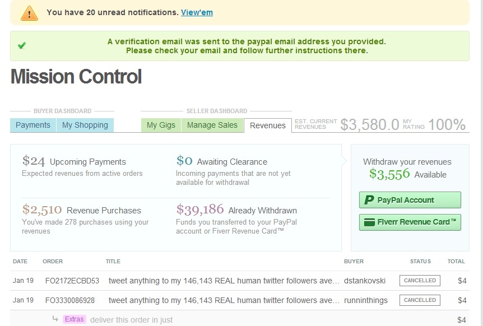Click CANCELLED status for dstankovski order
483x326 pixels.
420,281
